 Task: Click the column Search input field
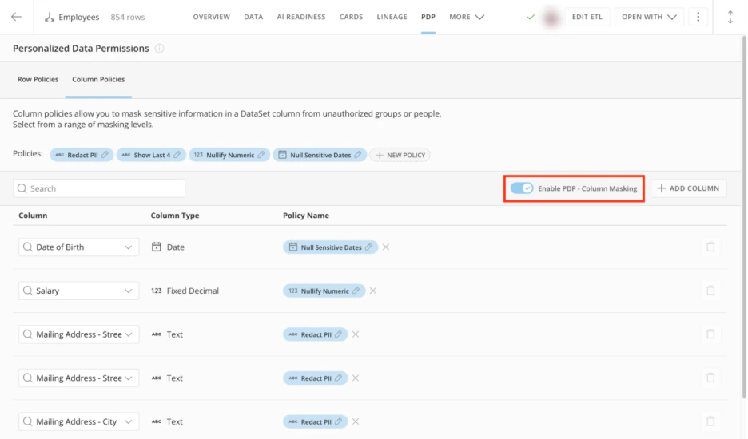pyautogui.click(x=99, y=188)
